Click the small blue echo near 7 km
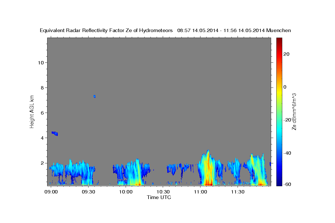335x223 pixels. pyautogui.click(x=95, y=96)
